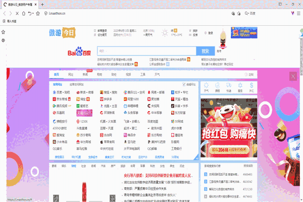303x202 pixels.
Task: Open the 天气 navigation tab
Action: point(157,75)
